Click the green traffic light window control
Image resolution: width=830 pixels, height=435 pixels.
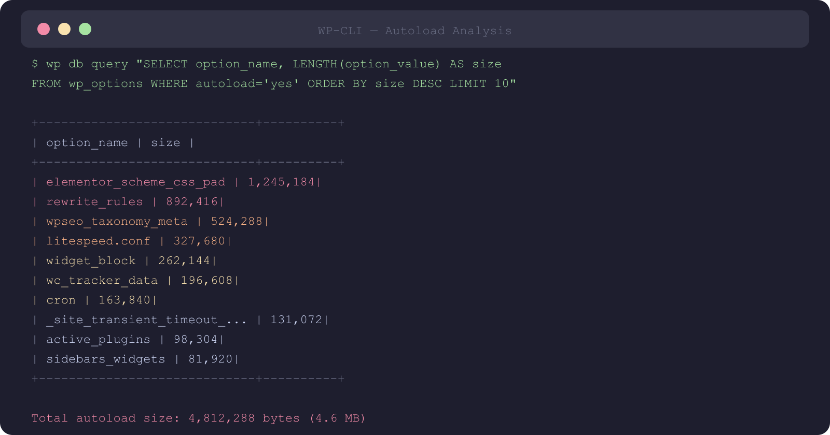click(x=85, y=29)
